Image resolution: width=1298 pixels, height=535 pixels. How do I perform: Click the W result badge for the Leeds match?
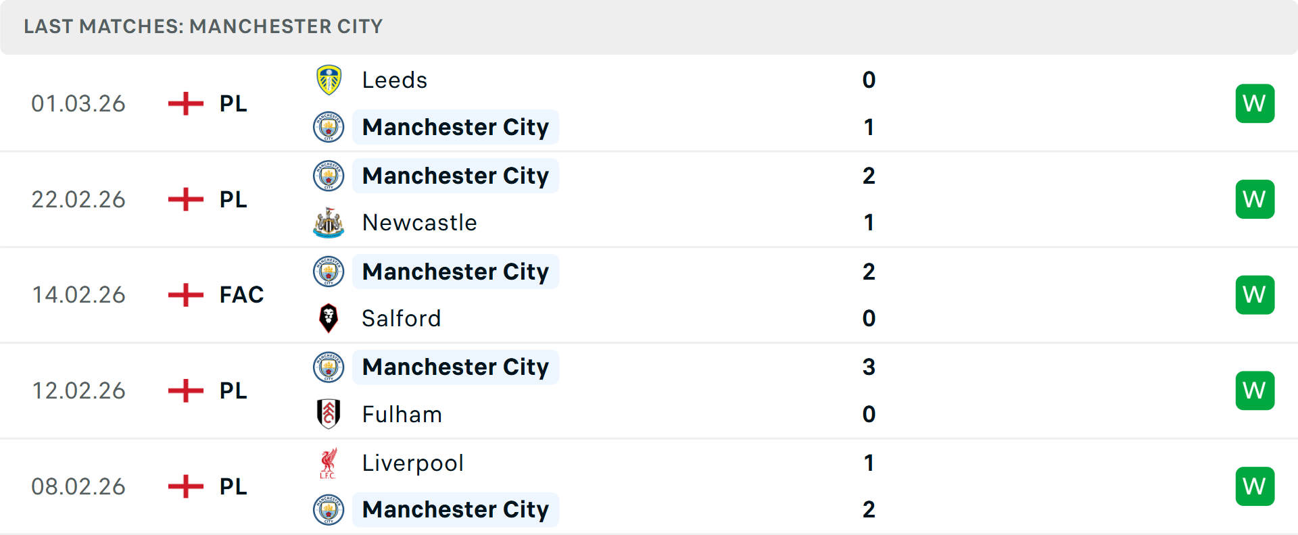(1255, 103)
